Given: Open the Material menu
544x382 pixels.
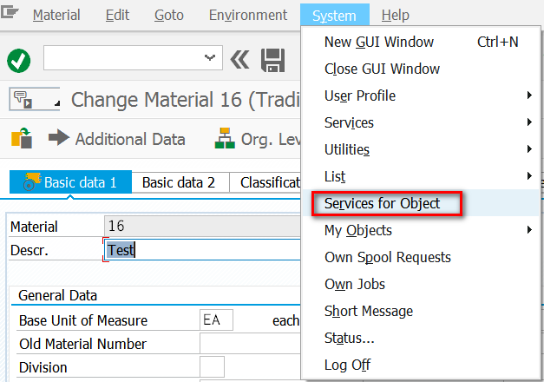Looking at the screenshot, I should pyautogui.click(x=56, y=15).
